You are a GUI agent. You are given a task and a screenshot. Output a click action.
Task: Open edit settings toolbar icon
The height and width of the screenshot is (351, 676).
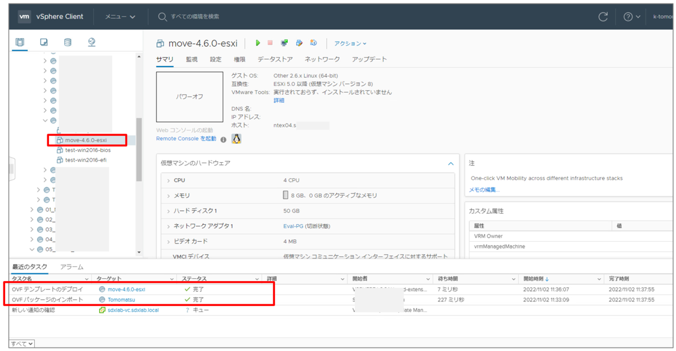coord(299,43)
